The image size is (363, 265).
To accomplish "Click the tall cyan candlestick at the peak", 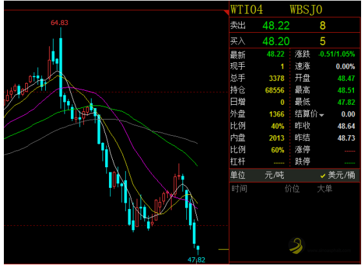I will 61,68.
